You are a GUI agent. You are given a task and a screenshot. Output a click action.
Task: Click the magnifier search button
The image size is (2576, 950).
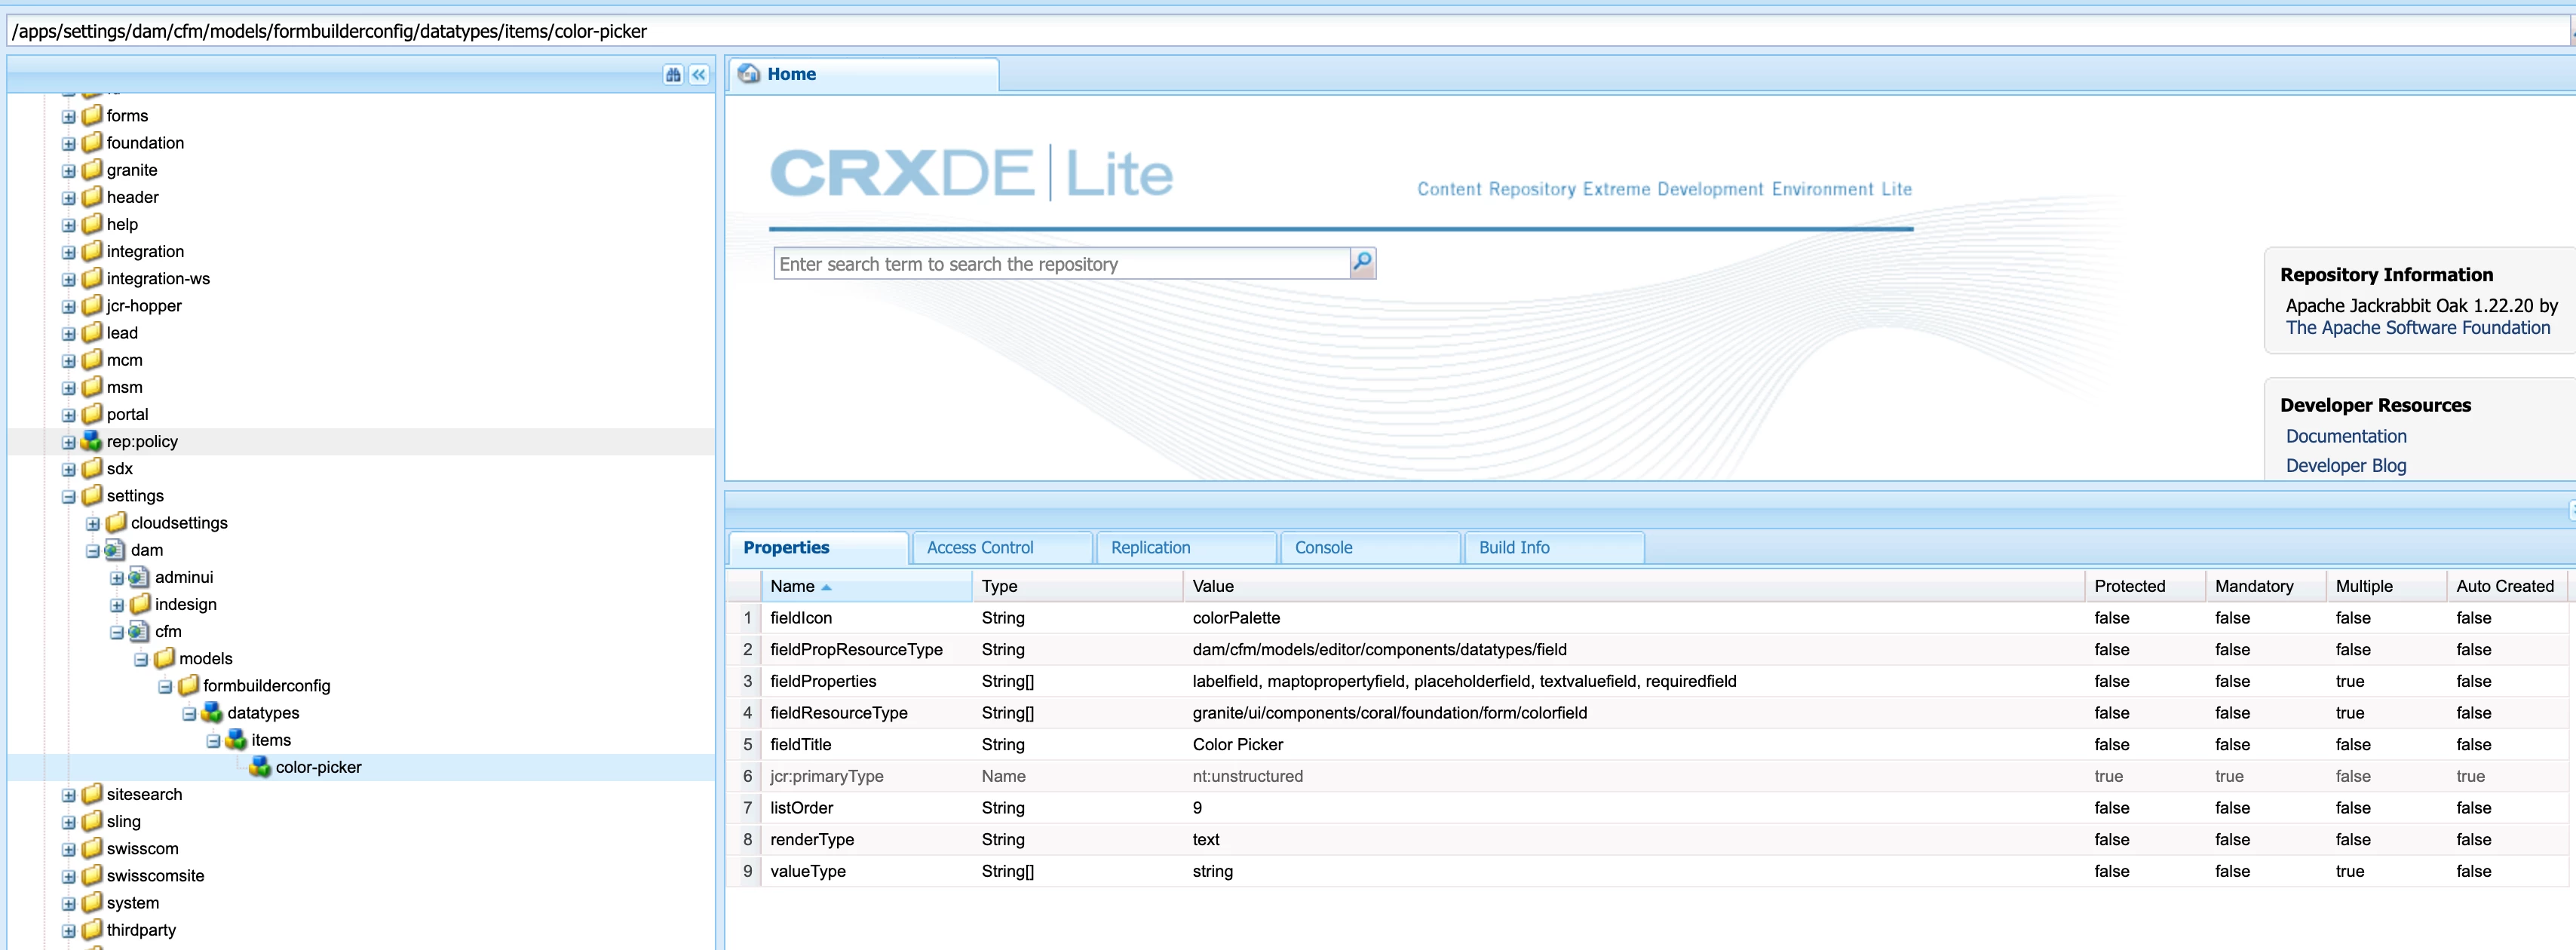pos(1362,263)
